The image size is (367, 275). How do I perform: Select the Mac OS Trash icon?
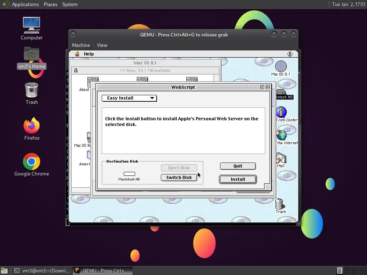click(x=280, y=204)
